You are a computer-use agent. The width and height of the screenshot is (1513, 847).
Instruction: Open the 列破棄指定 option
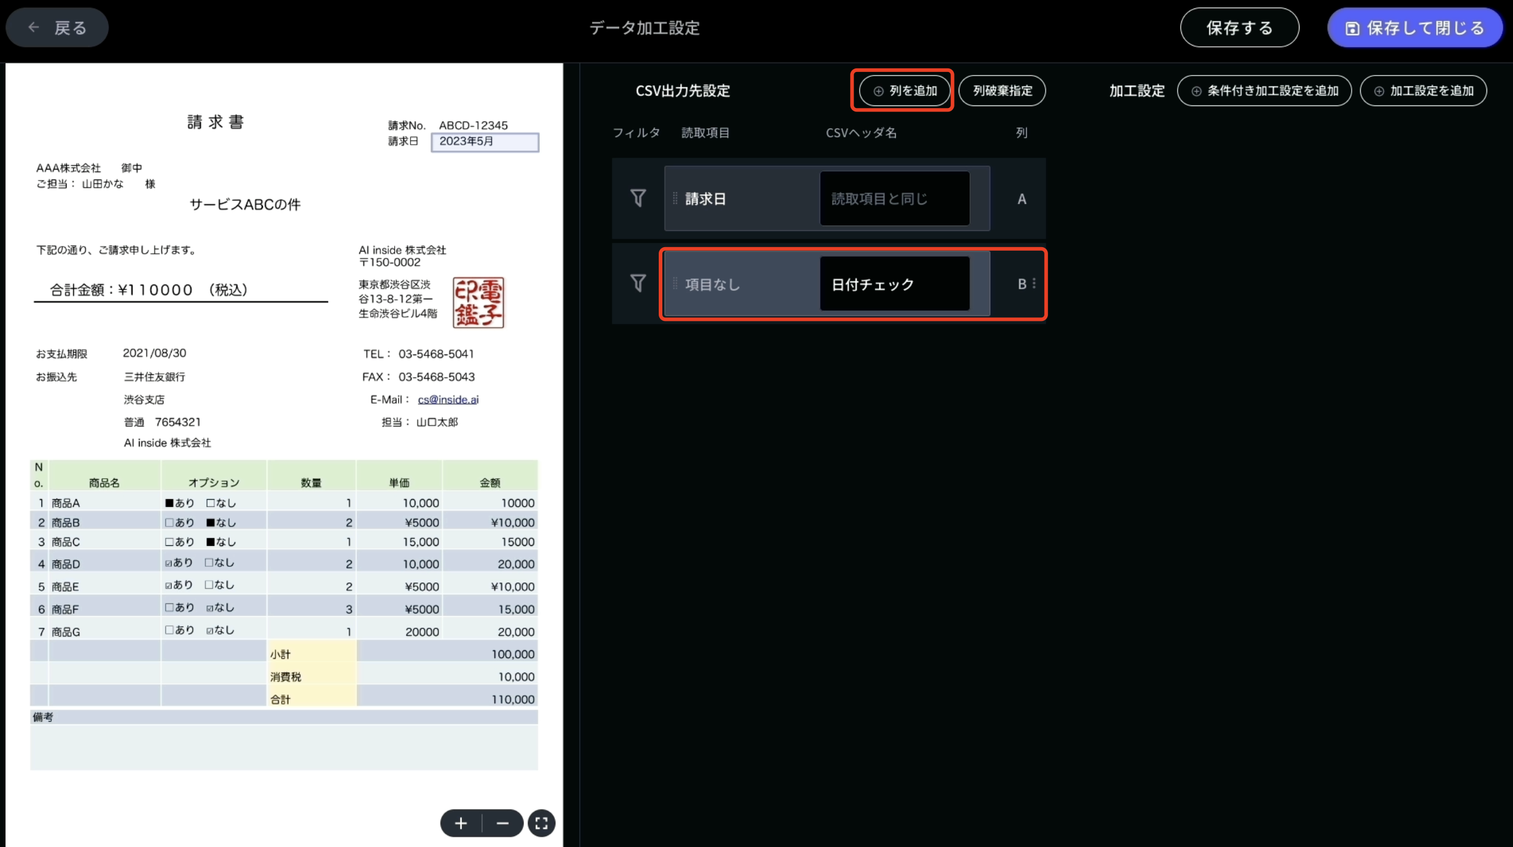click(1002, 91)
